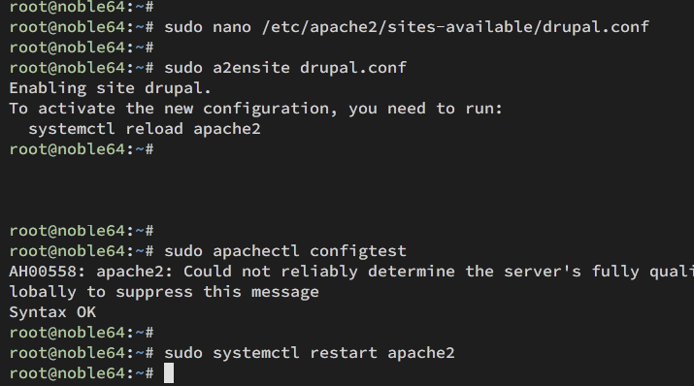The width and height of the screenshot is (694, 386).
Task: Click the 'systemctl reload apache2' suggestion text
Action: tap(145, 129)
